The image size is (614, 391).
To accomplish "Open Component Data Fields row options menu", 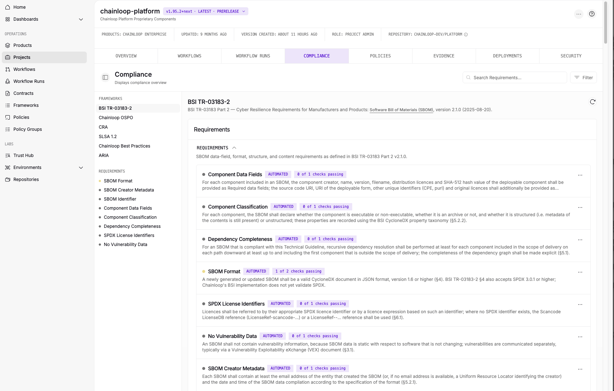I will 580,175.
